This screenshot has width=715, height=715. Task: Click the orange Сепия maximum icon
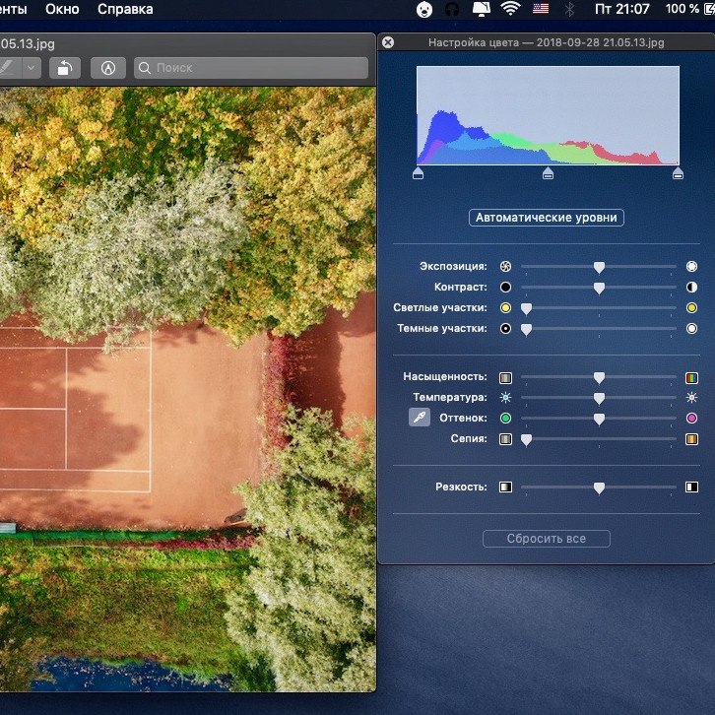pos(691,439)
